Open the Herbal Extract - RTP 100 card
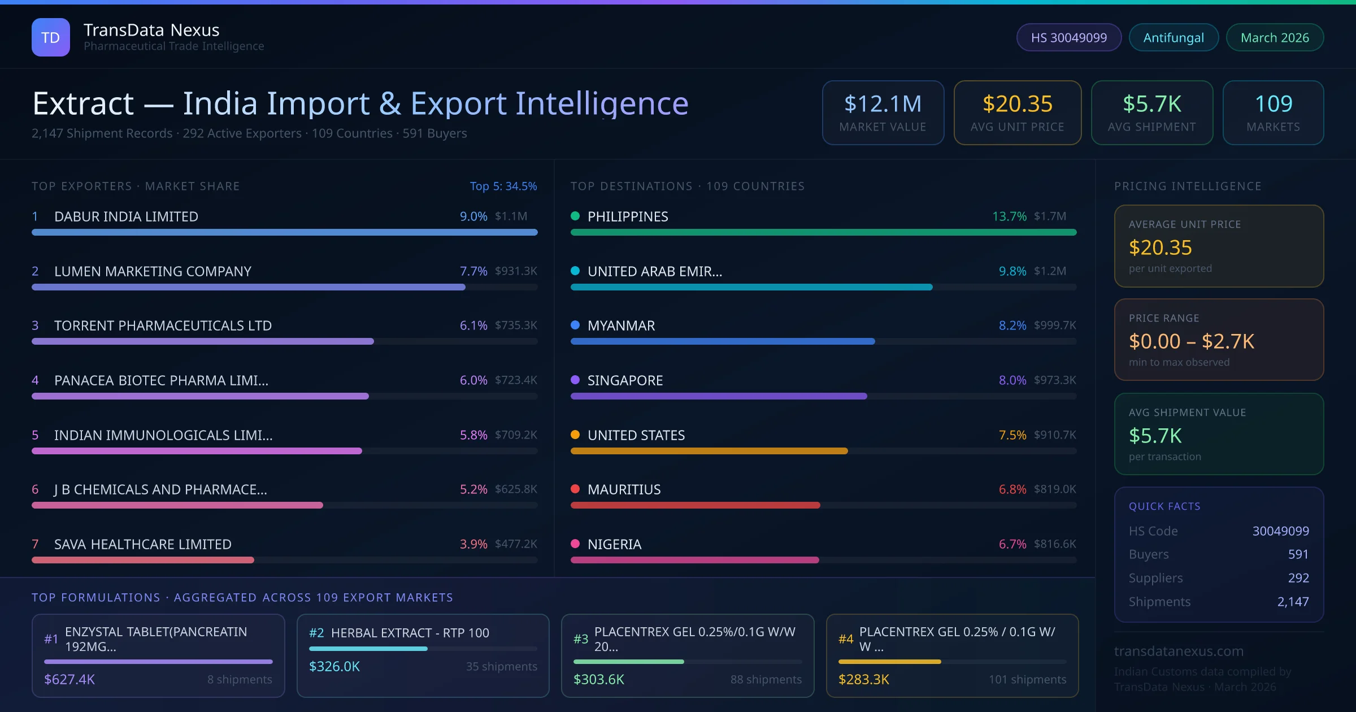 coord(423,655)
